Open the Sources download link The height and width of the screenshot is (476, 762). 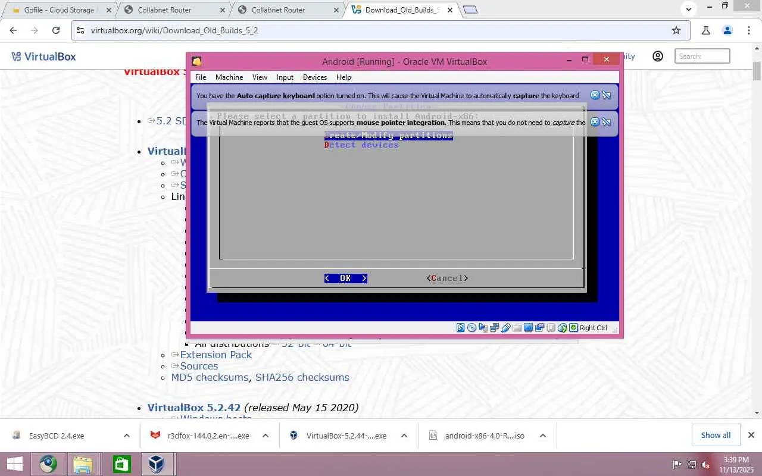[x=199, y=366]
